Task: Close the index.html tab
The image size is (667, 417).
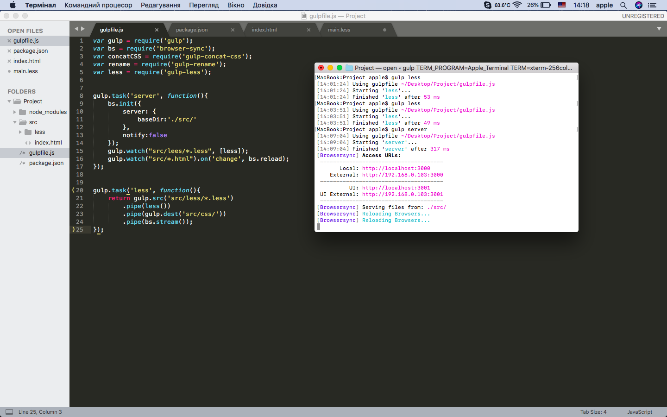Action: click(308, 30)
